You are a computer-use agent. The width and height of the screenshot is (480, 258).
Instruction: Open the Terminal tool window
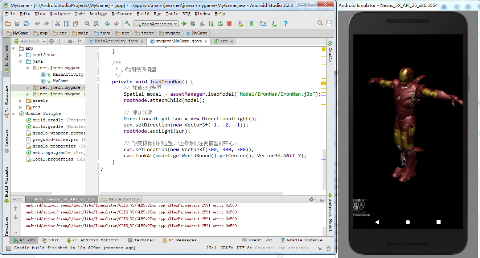(x=141, y=240)
